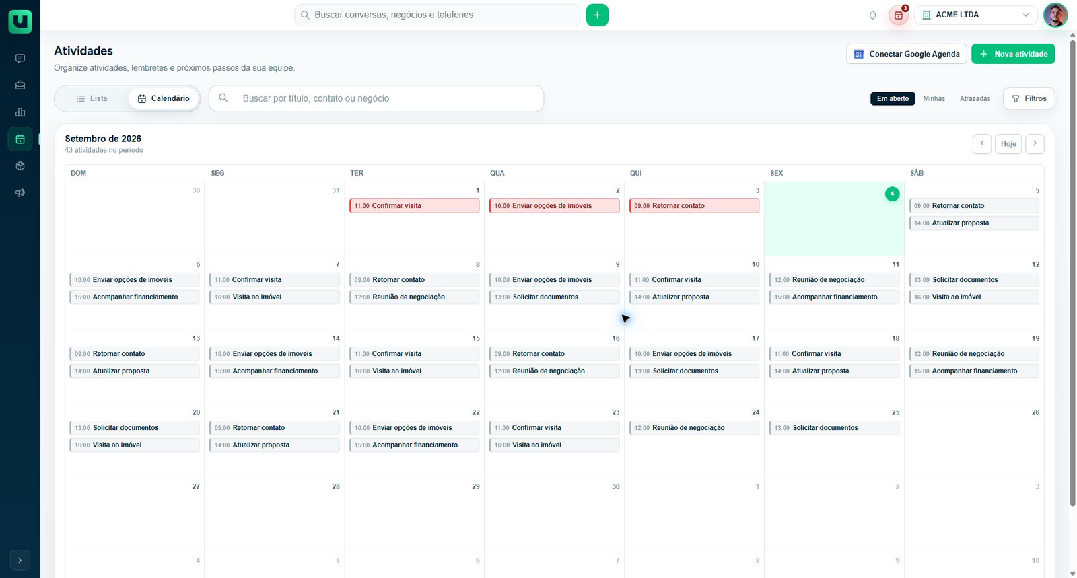Viewport: 1077px width, 578px height.
Task: Open the notifications bell
Action: [873, 15]
